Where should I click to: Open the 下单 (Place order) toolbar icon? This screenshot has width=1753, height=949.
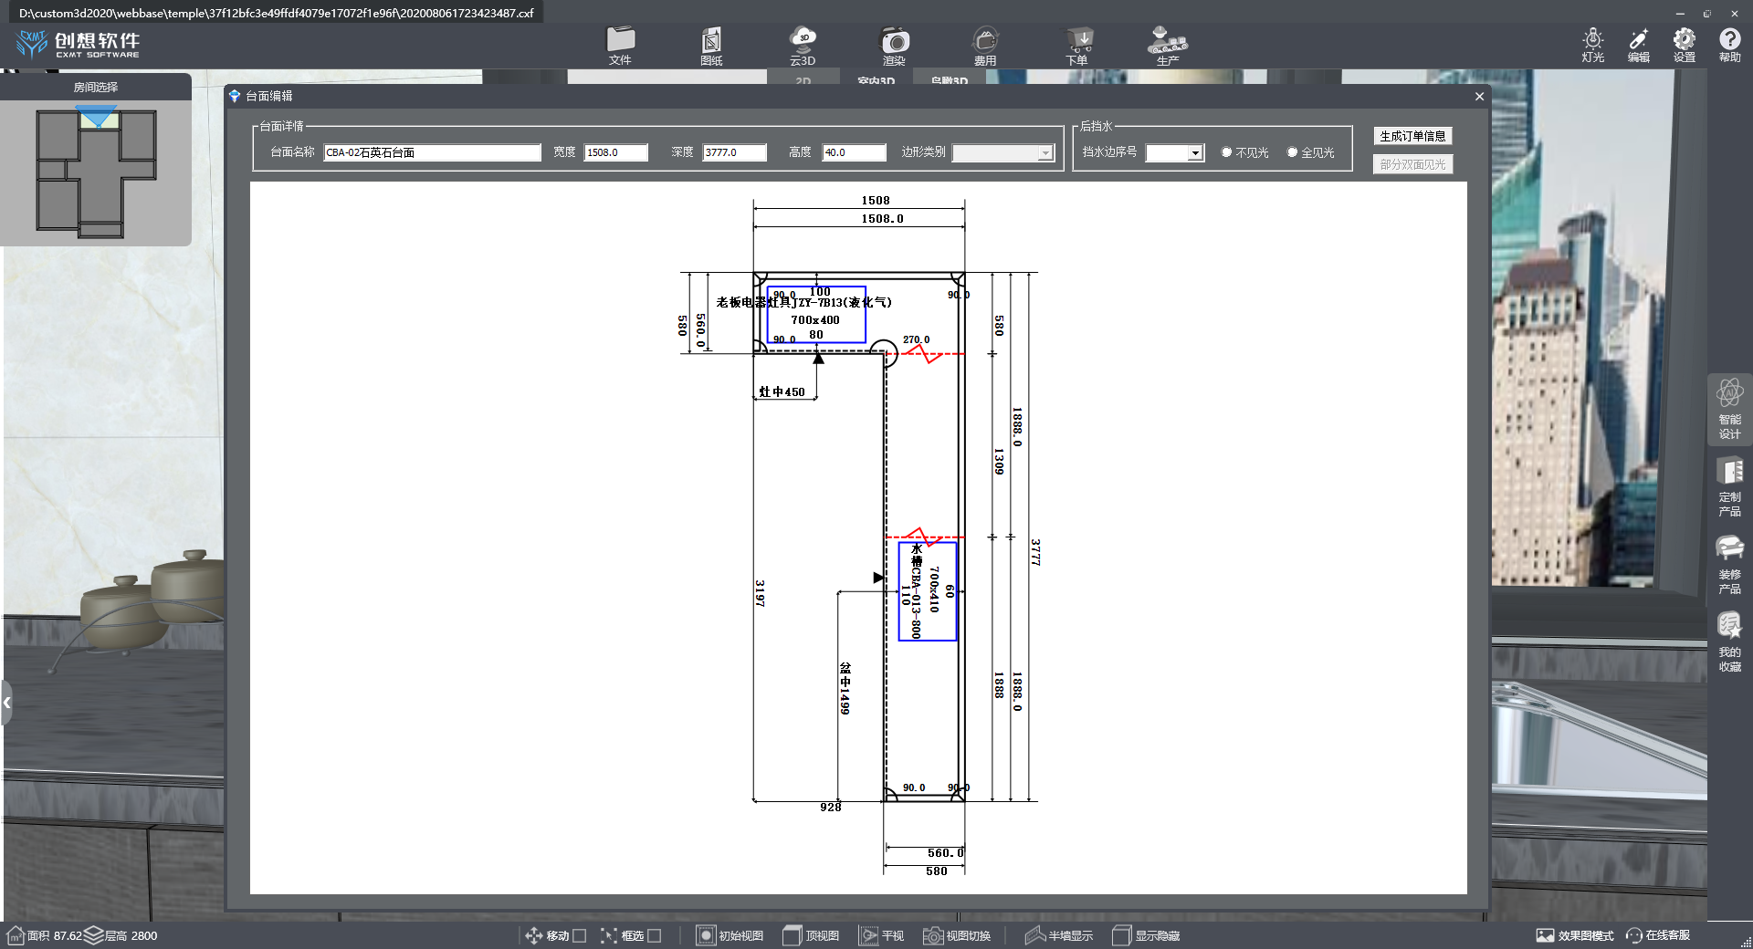click(1077, 45)
